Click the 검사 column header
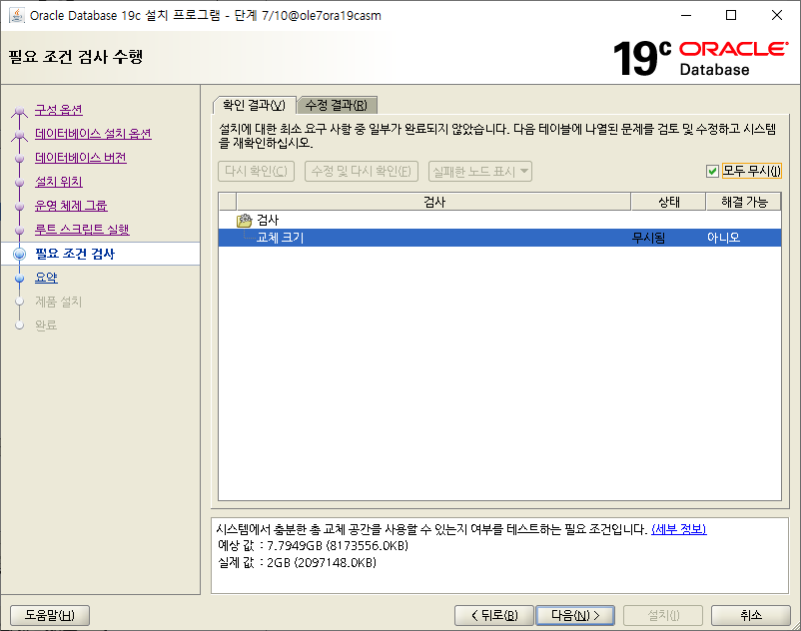The width and height of the screenshot is (801, 631). click(x=433, y=202)
